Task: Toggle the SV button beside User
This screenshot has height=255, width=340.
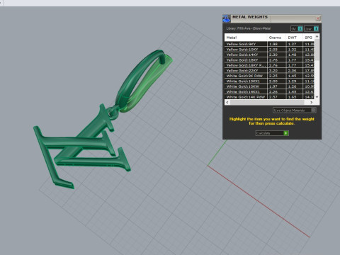Action: (x=297, y=28)
